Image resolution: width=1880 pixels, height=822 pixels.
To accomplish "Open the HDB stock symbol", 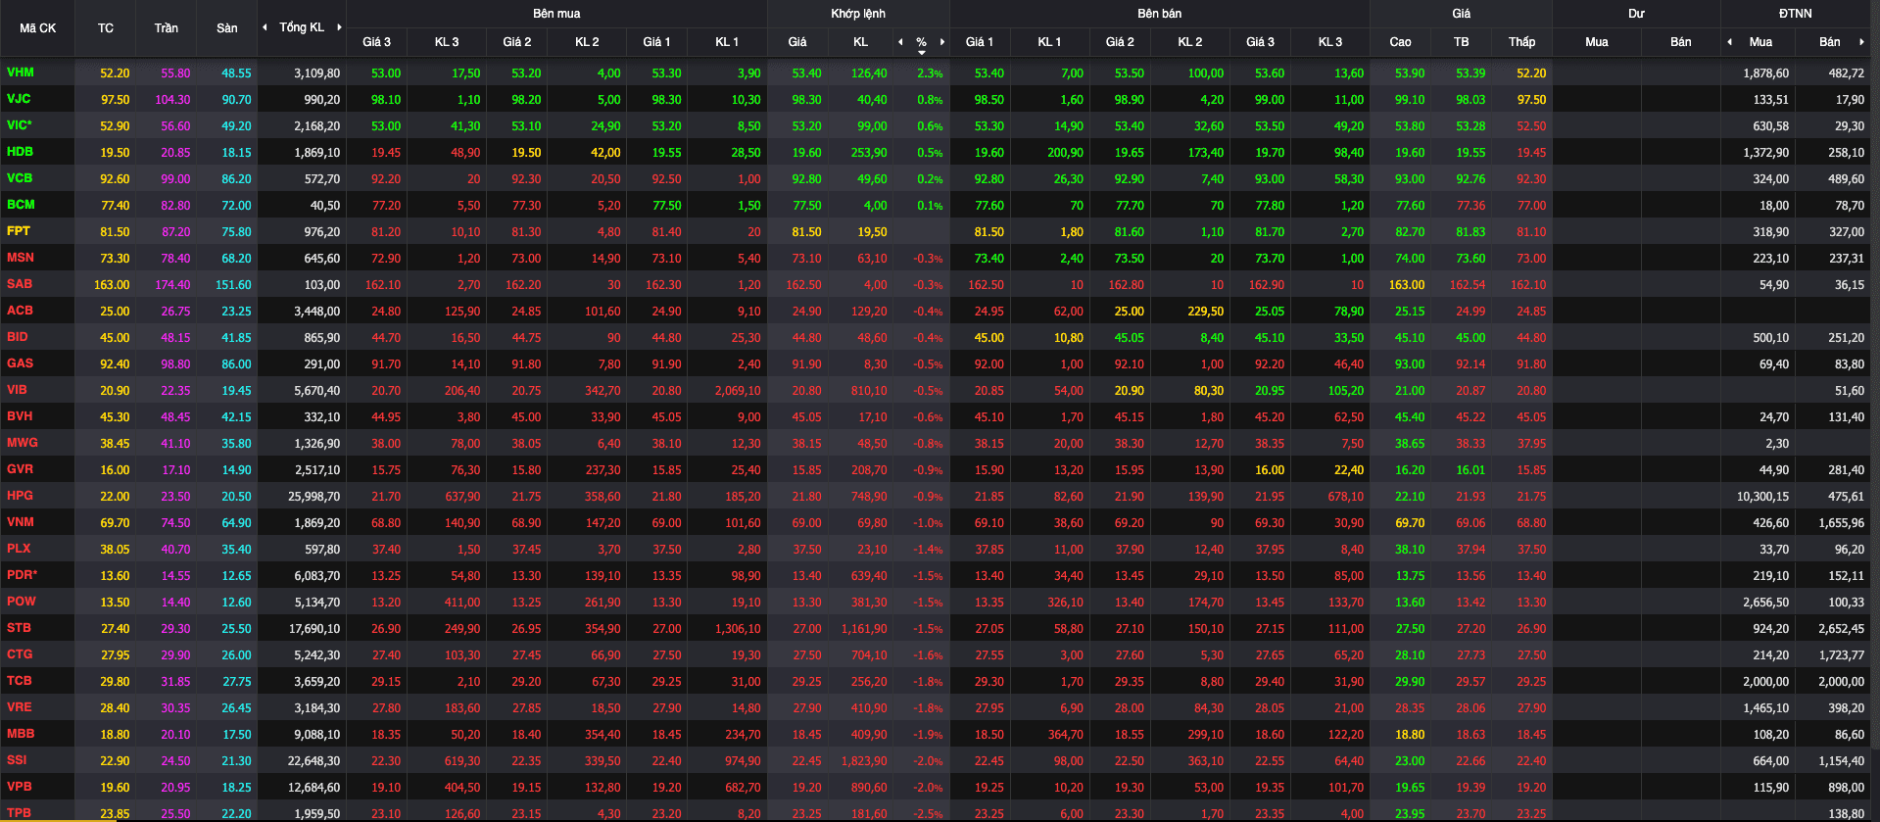I will 21,152.
